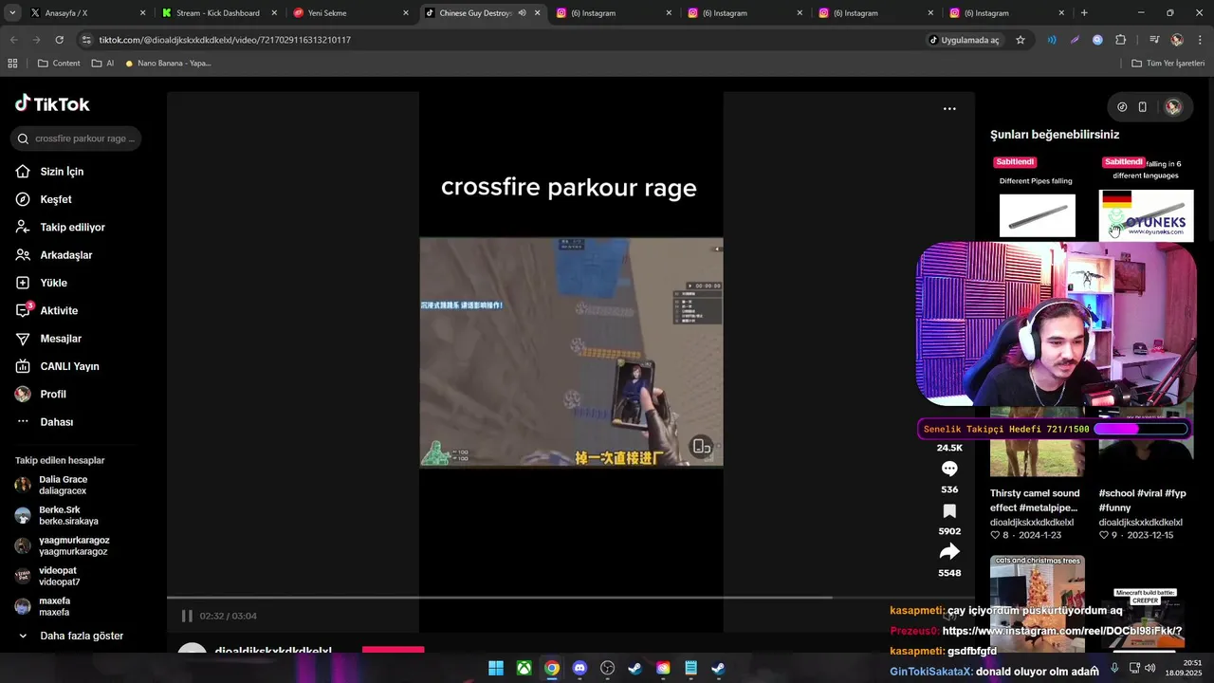This screenshot has width=1214, height=683.
Task: Seek on the video progress bar
Action: tap(570, 598)
